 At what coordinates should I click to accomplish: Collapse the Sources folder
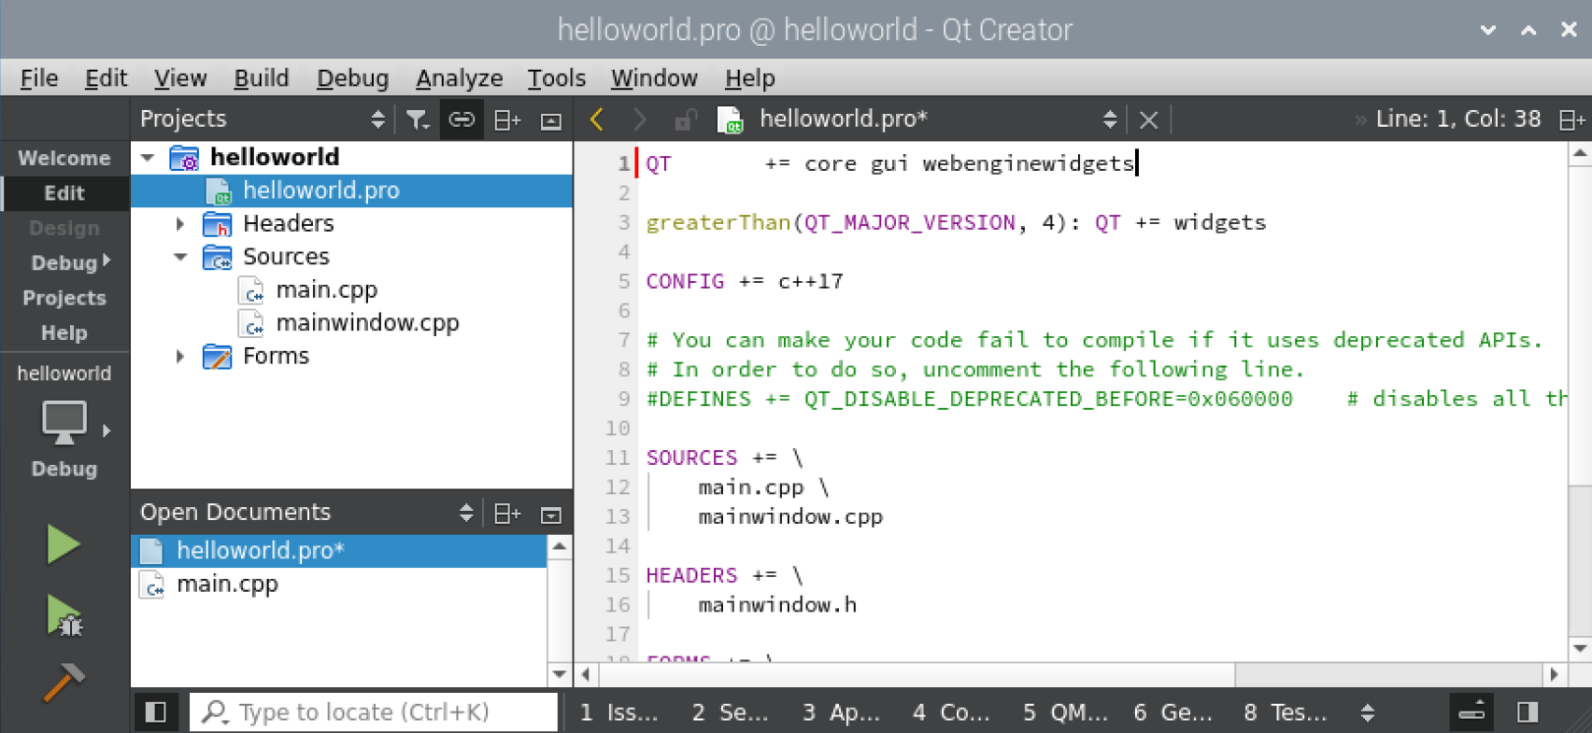[x=180, y=257]
